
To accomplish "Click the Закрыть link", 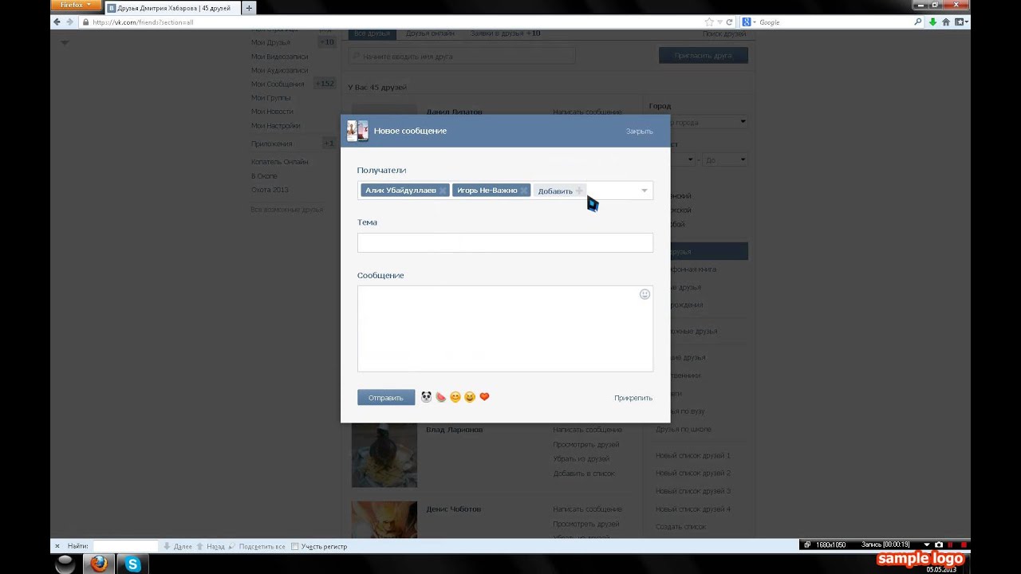I will [x=639, y=131].
